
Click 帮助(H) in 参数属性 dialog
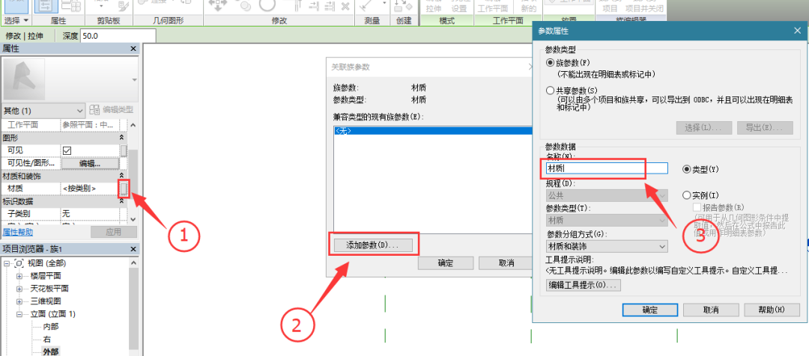coord(772,310)
